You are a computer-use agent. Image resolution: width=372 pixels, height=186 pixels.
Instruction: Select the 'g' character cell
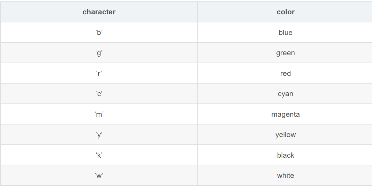tap(99, 53)
